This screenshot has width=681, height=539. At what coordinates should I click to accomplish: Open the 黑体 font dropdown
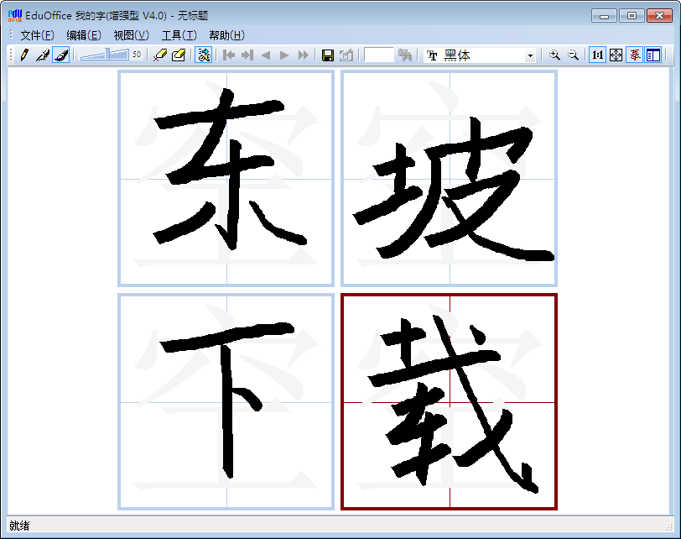531,55
